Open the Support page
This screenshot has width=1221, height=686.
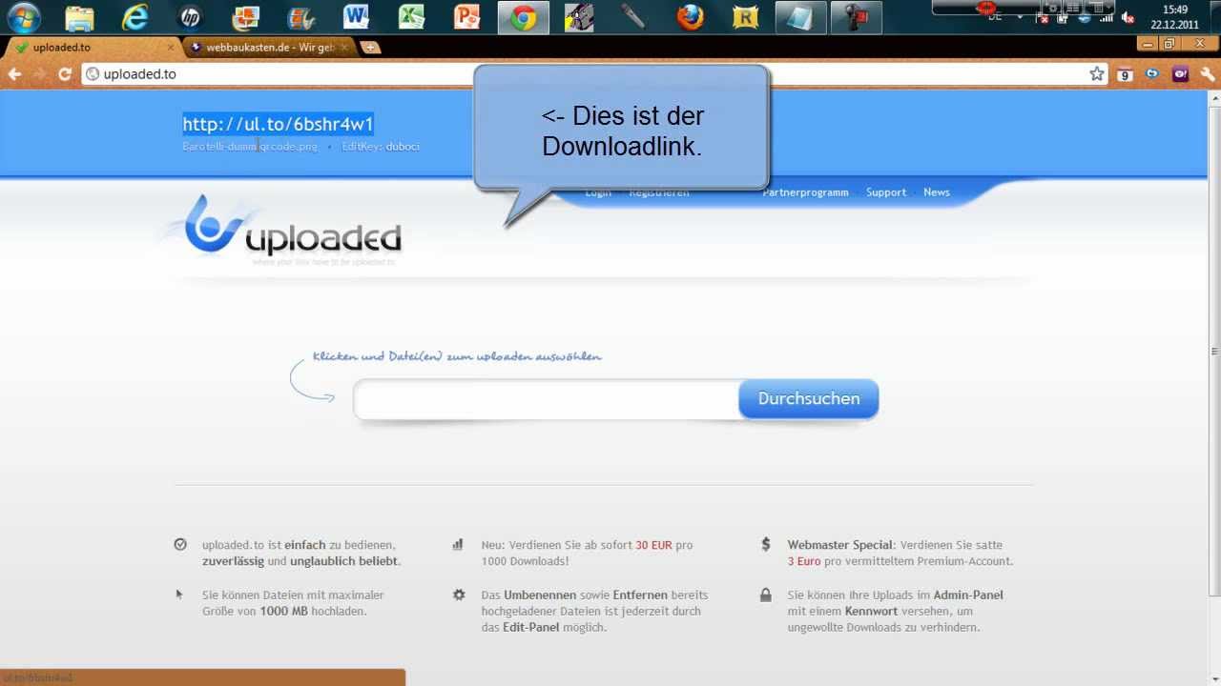[886, 192]
